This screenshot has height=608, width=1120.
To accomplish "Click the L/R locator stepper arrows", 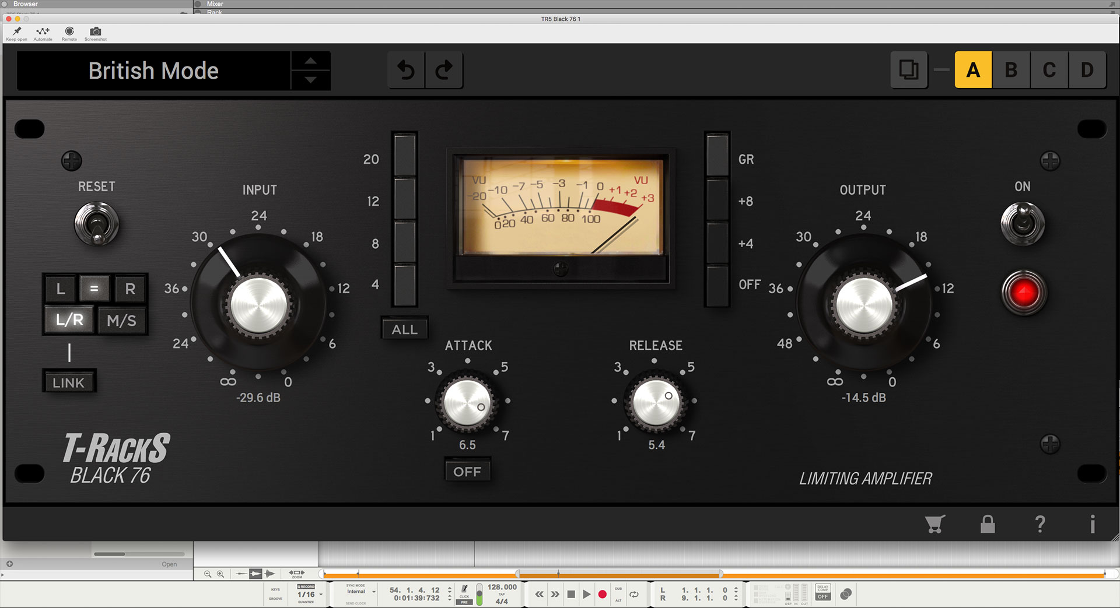I will (x=736, y=594).
